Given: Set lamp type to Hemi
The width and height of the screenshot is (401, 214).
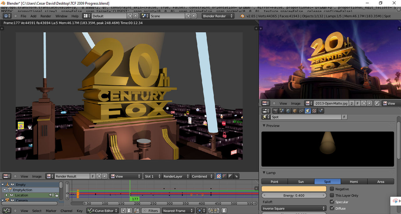Looking at the screenshot, I should coord(354,182).
